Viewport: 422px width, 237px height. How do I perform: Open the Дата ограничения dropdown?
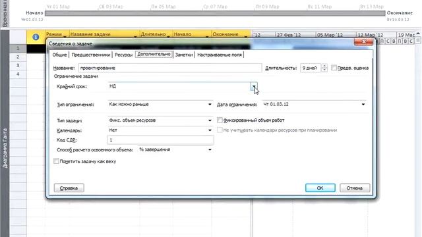pos(363,104)
